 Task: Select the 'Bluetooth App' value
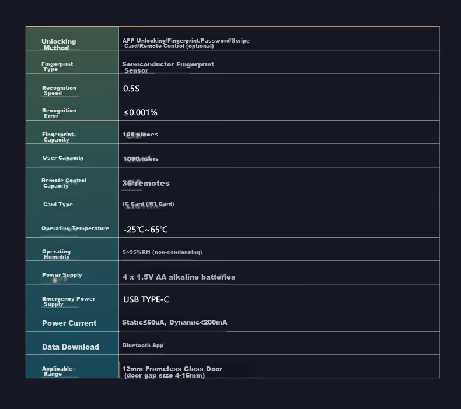143,345
